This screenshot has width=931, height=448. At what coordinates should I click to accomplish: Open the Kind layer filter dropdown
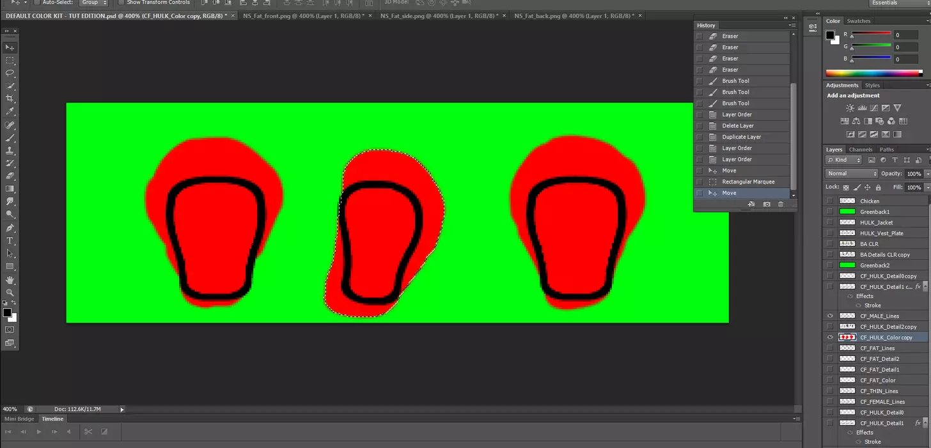click(x=843, y=160)
